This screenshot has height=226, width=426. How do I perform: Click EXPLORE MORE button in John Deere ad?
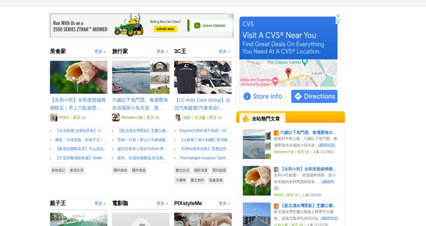point(165,29)
